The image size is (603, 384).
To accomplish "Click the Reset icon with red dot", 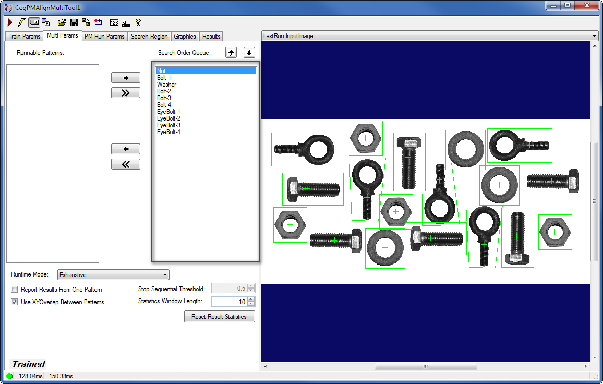I will click(99, 22).
